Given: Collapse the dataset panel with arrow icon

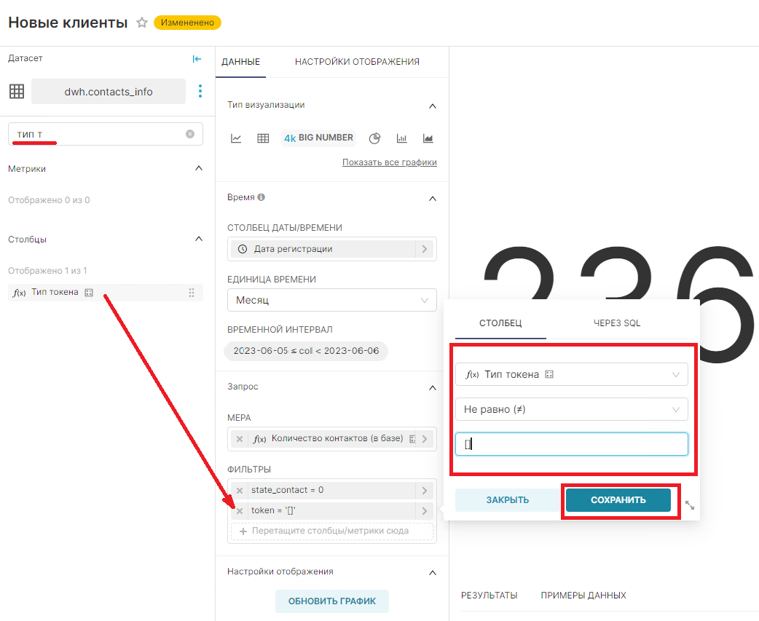Looking at the screenshot, I should pyautogui.click(x=197, y=59).
